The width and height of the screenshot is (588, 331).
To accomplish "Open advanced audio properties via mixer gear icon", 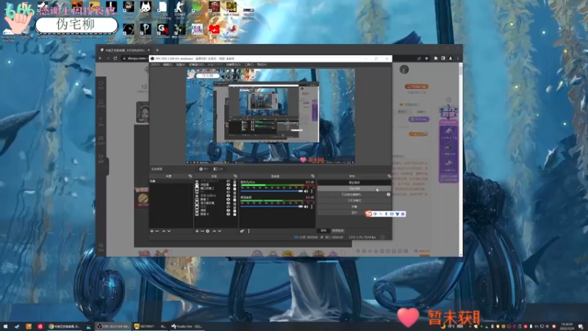I will (242, 231).
